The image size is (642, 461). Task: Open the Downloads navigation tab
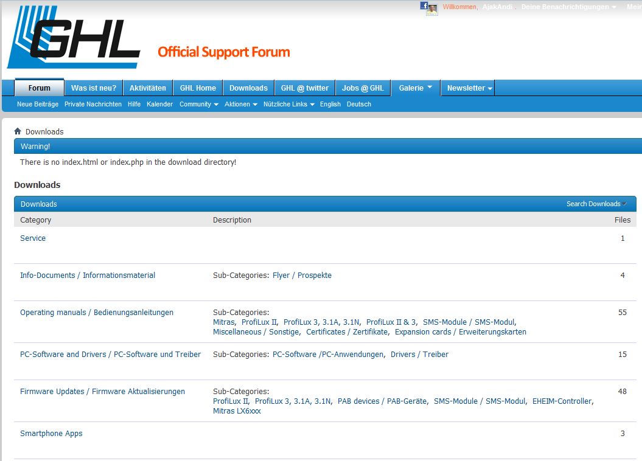click(248, 88)
